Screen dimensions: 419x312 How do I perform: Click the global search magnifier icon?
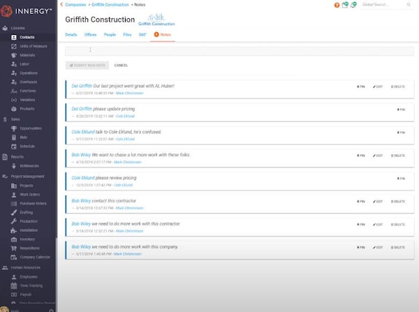409,5
